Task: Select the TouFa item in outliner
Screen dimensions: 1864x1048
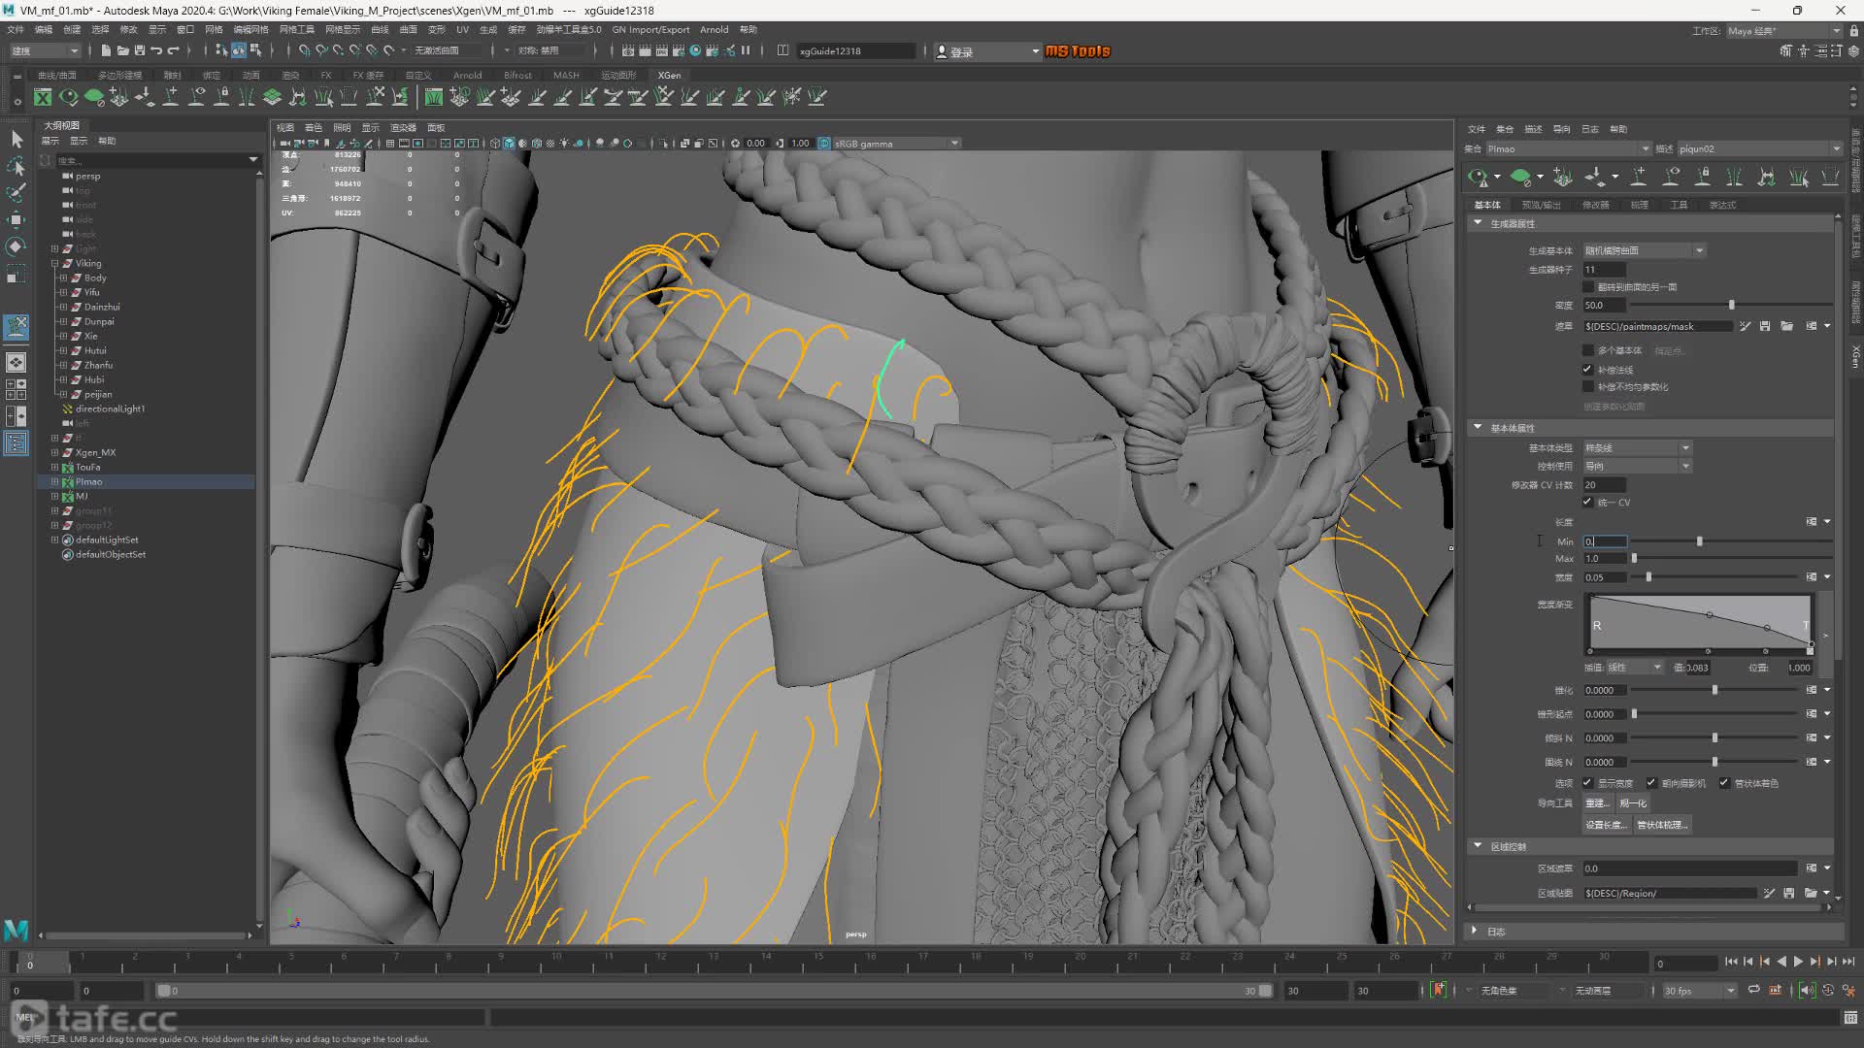Action: point(87,467)
